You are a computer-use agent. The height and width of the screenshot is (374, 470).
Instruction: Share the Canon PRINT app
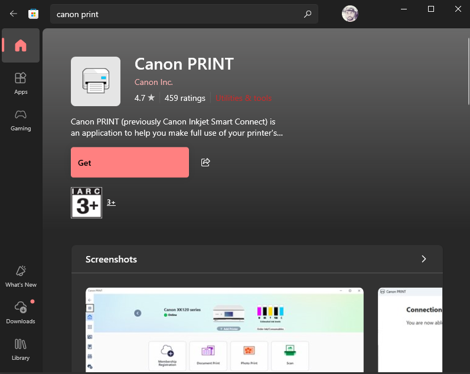pyautogui.click(x=205, y=162)
